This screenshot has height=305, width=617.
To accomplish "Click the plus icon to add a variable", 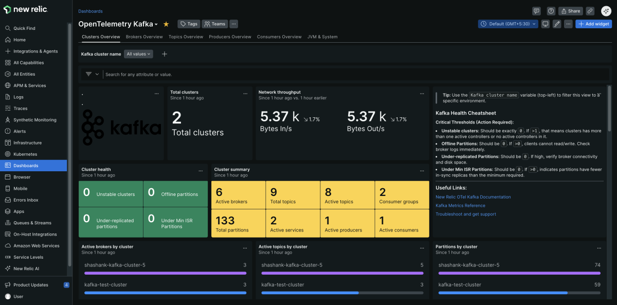I will tap(165, 54).
